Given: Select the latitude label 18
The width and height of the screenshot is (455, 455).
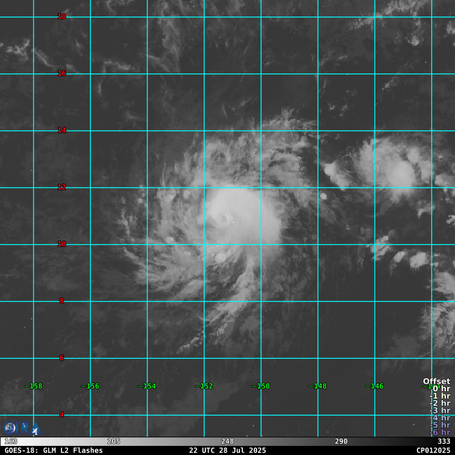Looking at the screenshot, I should click(x=62, y=16).
